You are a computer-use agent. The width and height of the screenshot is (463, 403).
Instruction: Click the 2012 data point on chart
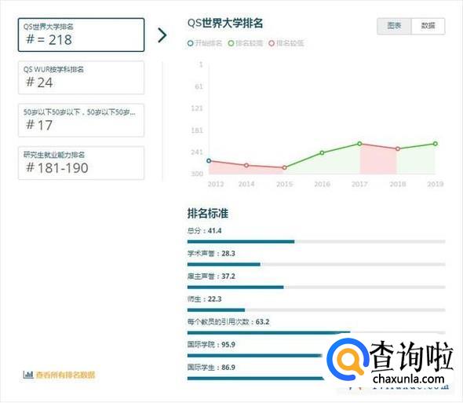click(209, 161)
